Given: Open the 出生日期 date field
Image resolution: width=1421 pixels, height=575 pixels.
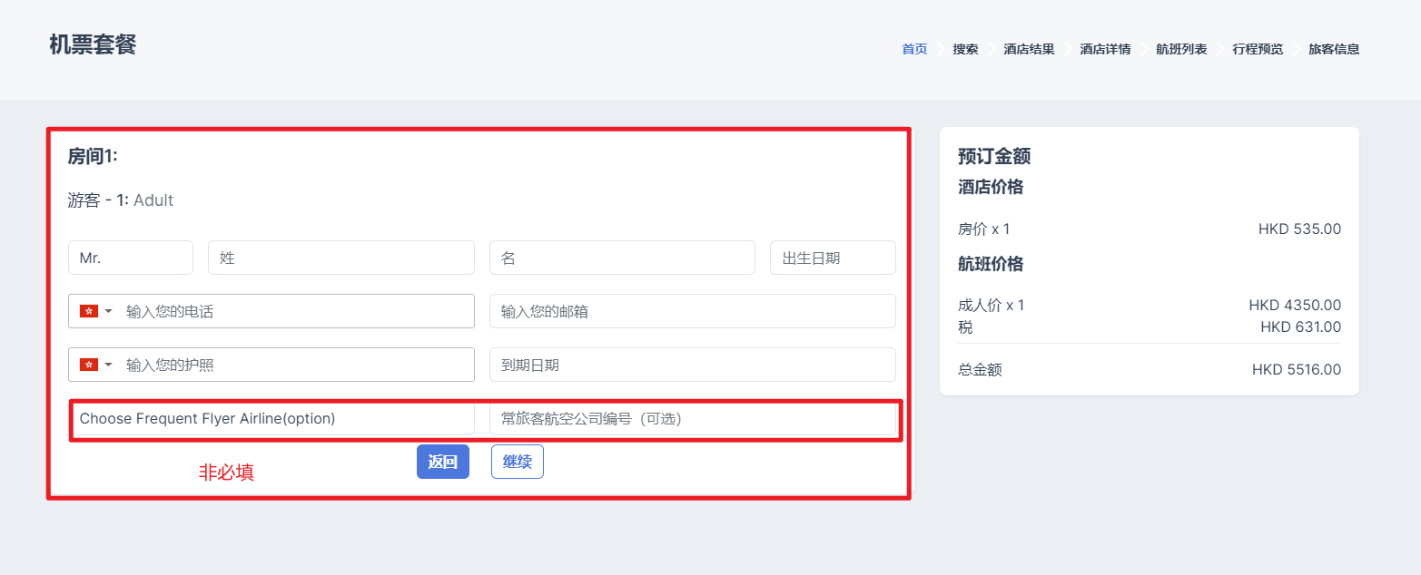Looking at the screenshot, I should click(833, 258).
